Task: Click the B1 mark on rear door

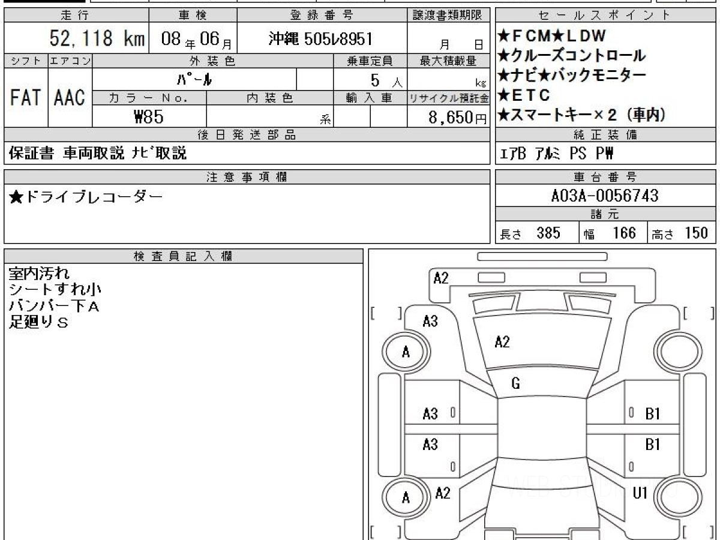Action: (653, 445)
